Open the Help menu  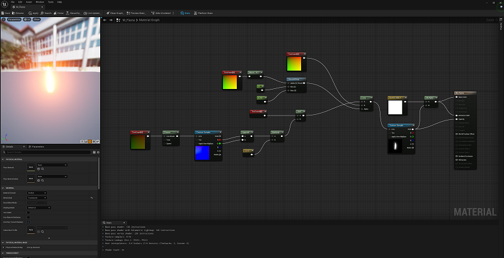coord(59,2)
